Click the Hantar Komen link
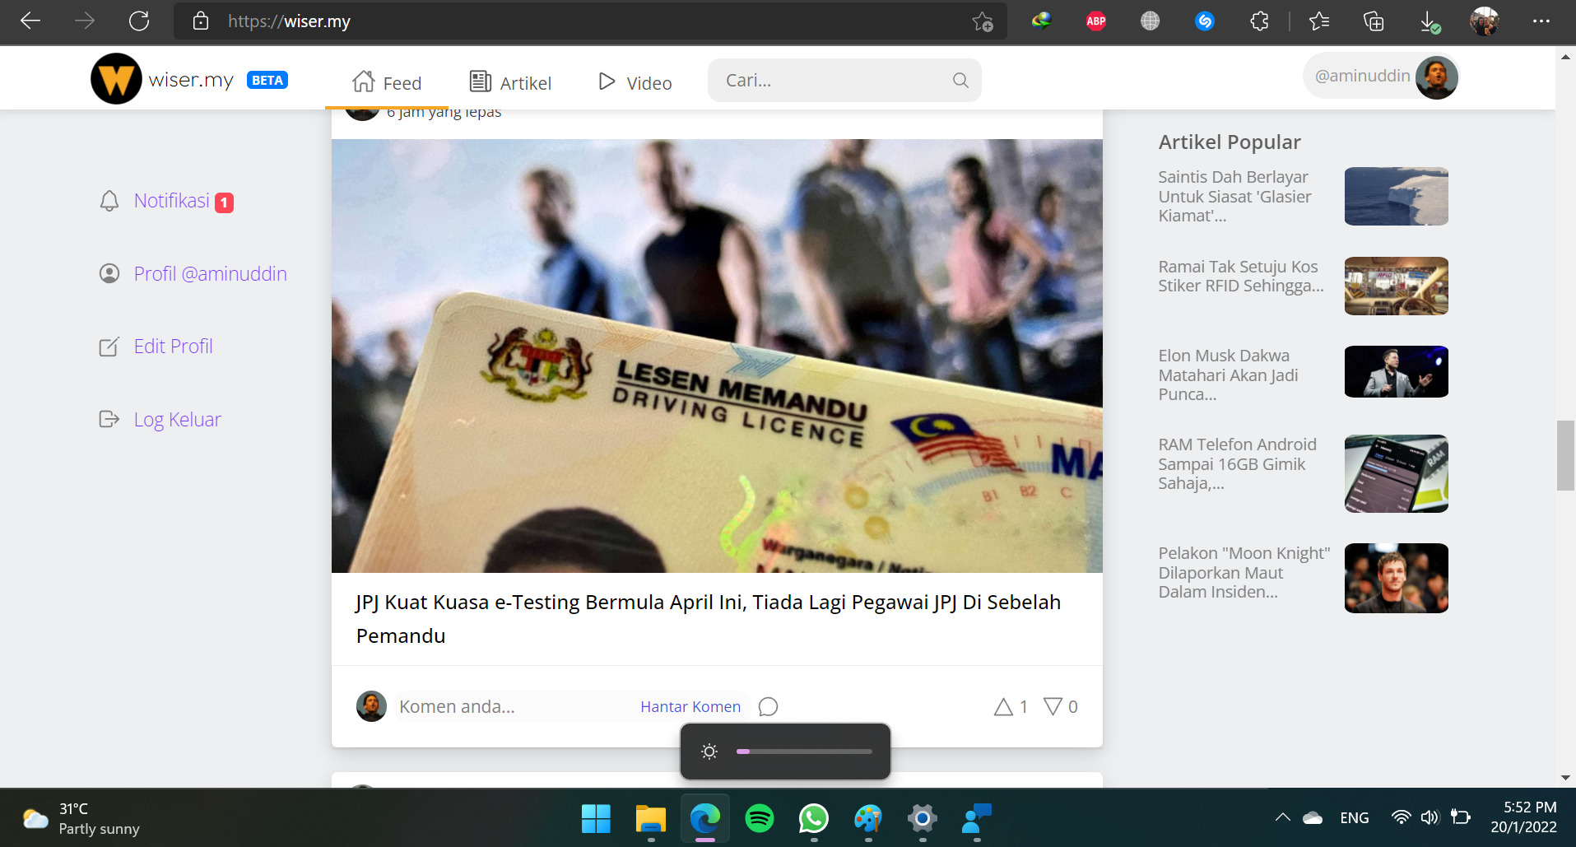The height and width of the screenshot is (847, 1576). tap(690, 707)
